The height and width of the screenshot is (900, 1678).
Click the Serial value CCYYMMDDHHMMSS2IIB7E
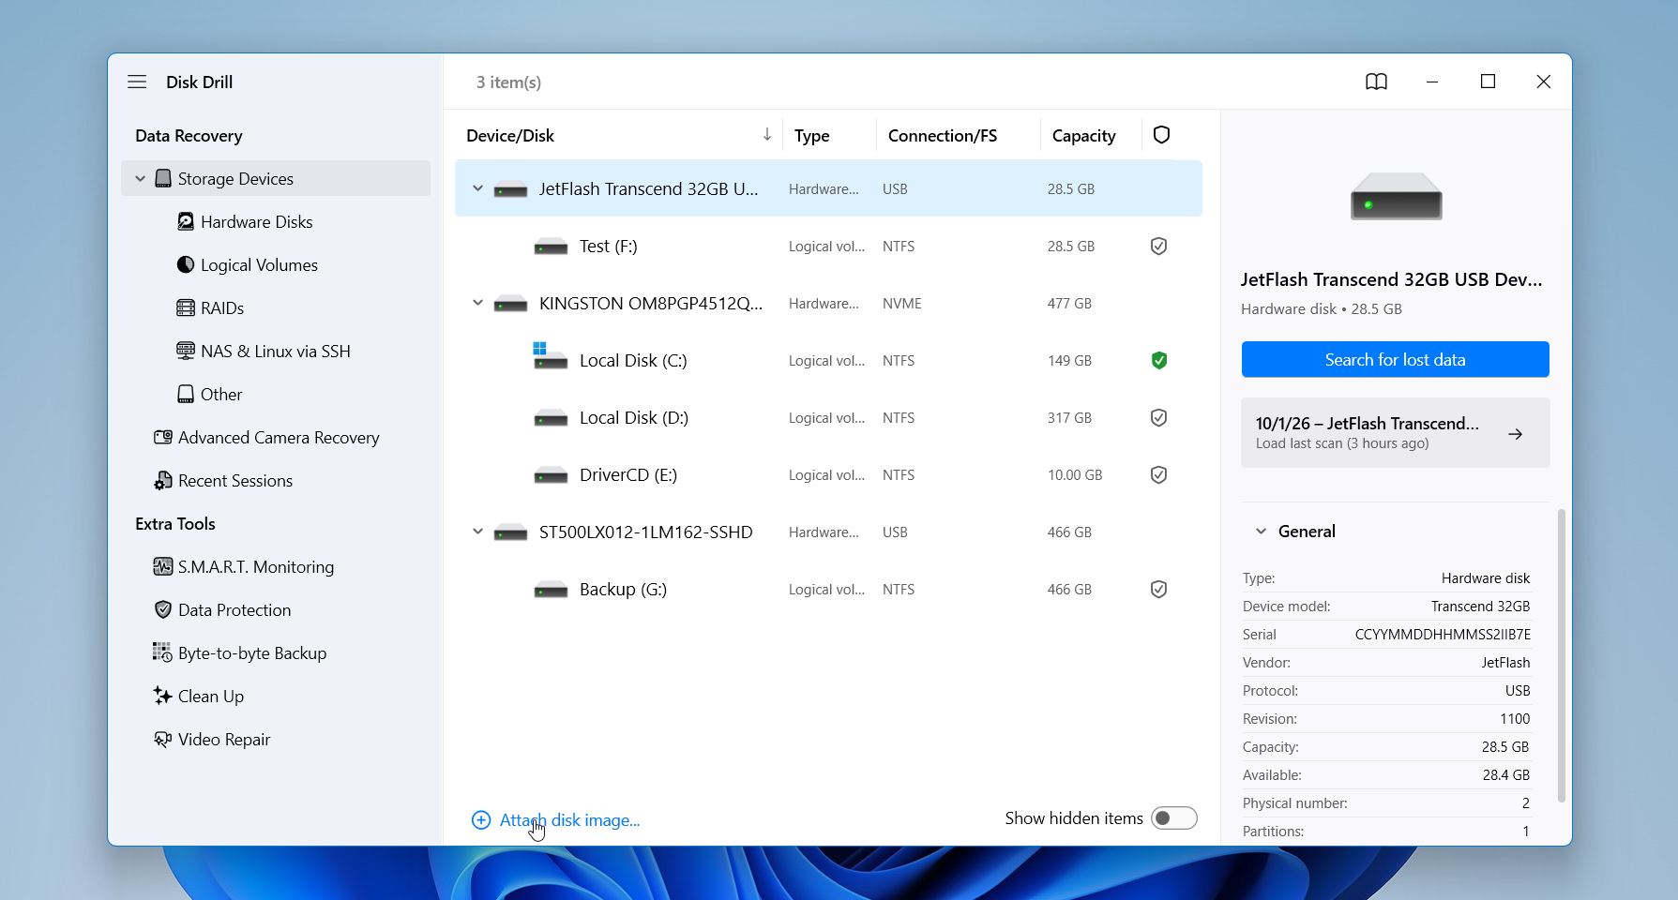point(1443,635)
